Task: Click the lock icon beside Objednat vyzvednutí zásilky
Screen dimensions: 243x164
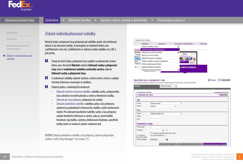Action: pos(178,52)
